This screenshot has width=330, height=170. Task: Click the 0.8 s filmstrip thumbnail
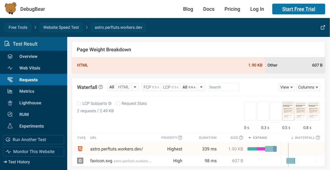coord(314,111)
